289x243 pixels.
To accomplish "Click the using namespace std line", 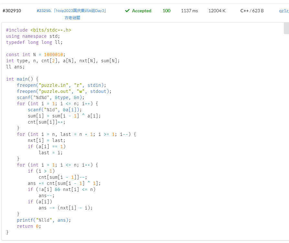I will (x=33, y=36).
